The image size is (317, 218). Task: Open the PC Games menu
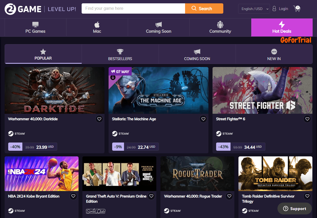pyautogui.click(x=35, y=27)
